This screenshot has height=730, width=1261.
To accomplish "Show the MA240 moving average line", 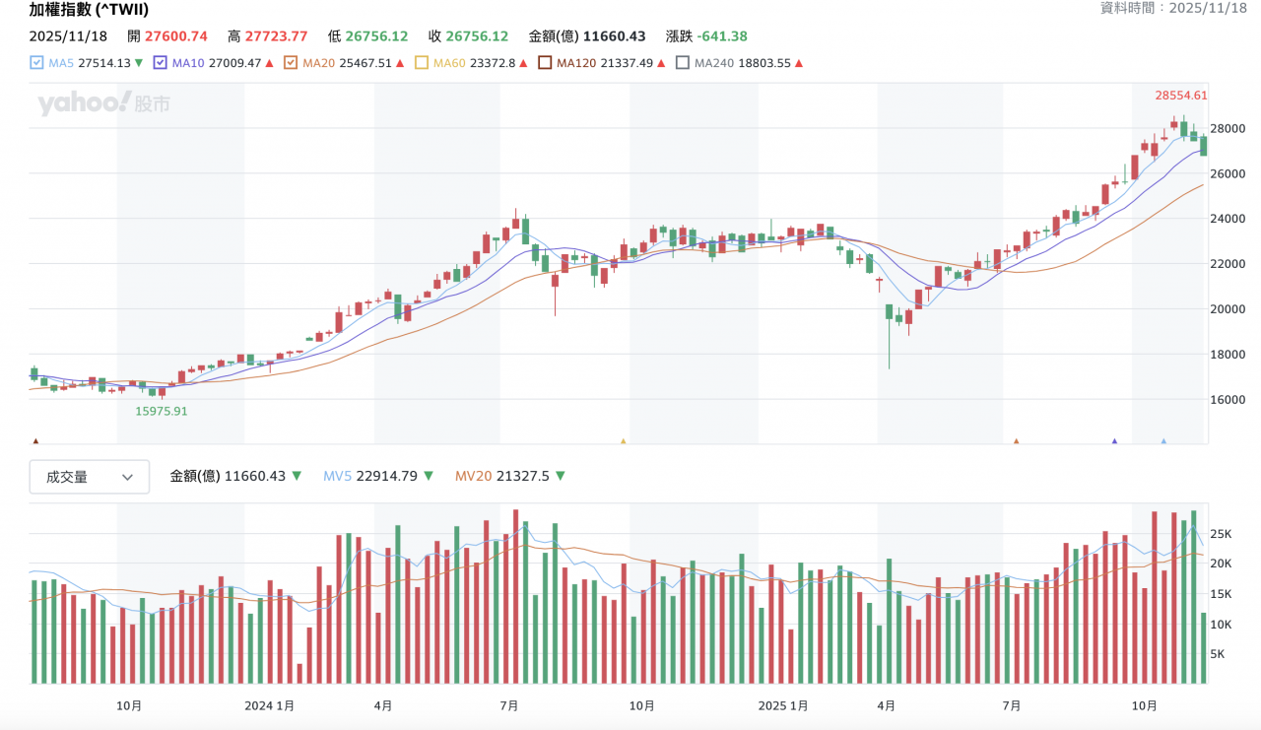I will coord(683,63).
